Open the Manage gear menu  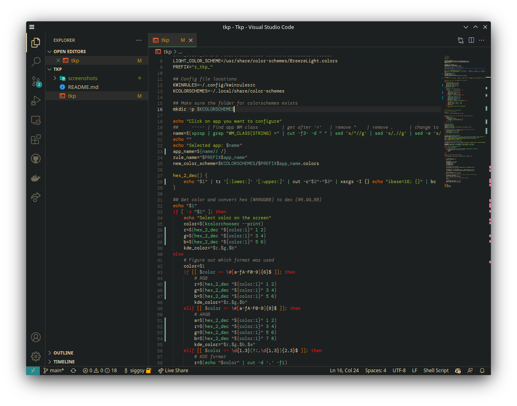pyautogui.click(x=36, y=357)
